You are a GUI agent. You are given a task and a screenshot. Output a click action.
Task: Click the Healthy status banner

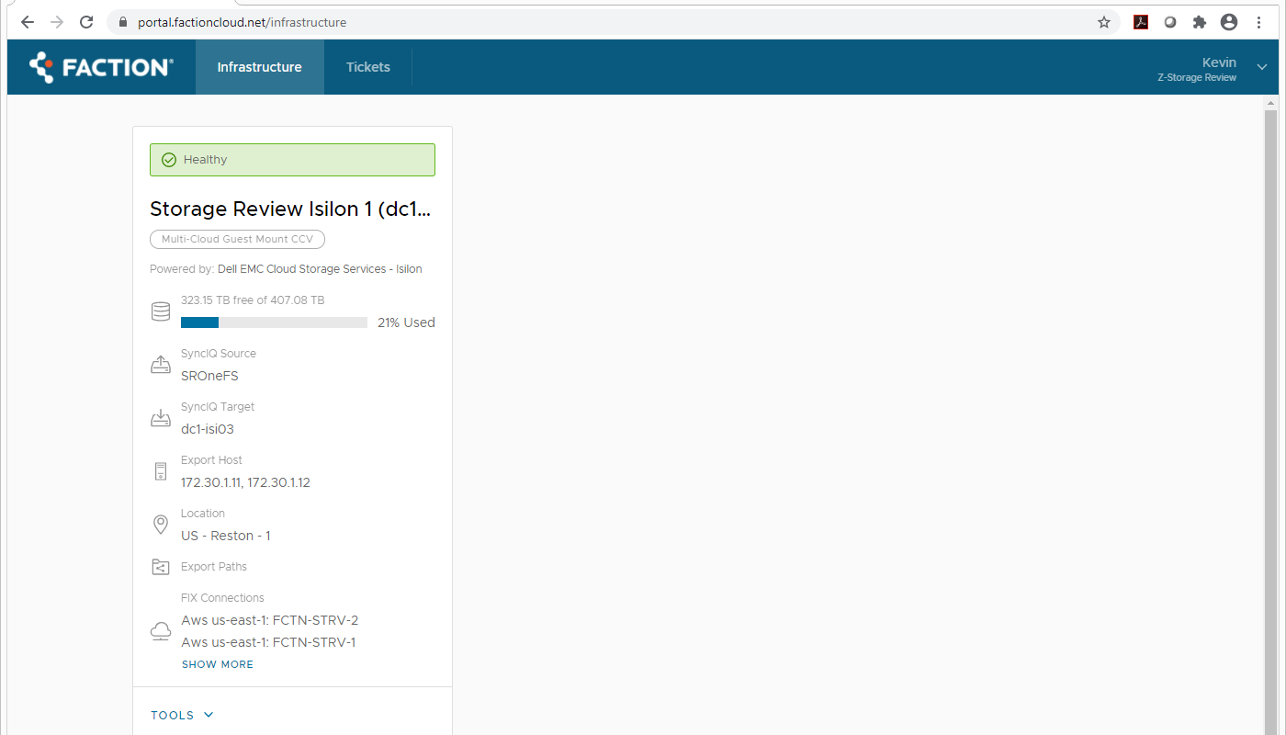(x=292, y=160)
